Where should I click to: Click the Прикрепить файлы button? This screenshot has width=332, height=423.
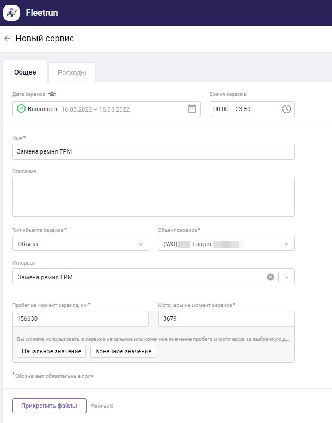(x=49, y=406)
